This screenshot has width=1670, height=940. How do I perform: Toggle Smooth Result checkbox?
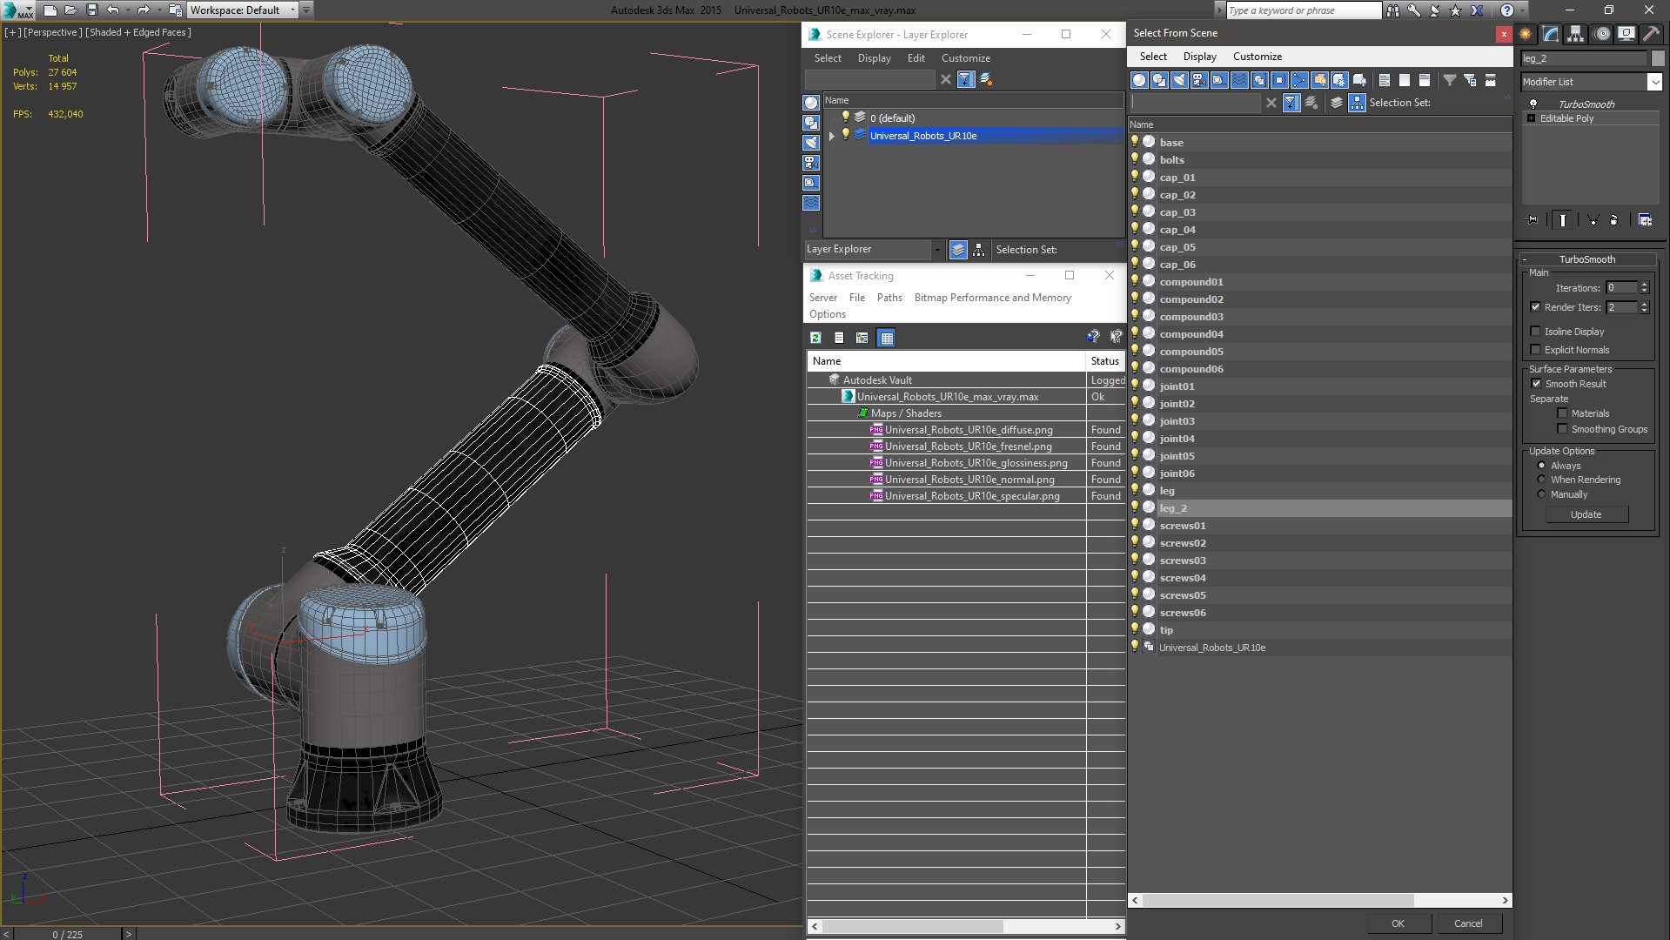click(x=1536, y=384)
